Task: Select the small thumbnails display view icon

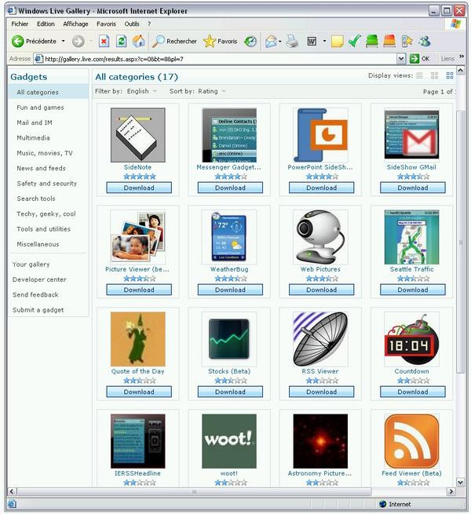Action: [434, 75]
